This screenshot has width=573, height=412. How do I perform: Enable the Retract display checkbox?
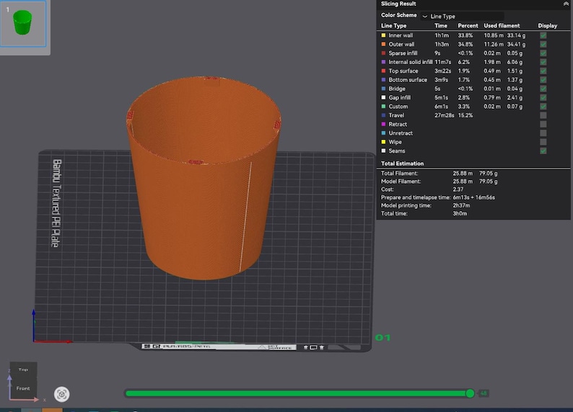(x=543, y=125)
